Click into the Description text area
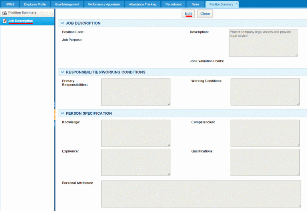The image size is (307, 211). (x=263, y=43)
